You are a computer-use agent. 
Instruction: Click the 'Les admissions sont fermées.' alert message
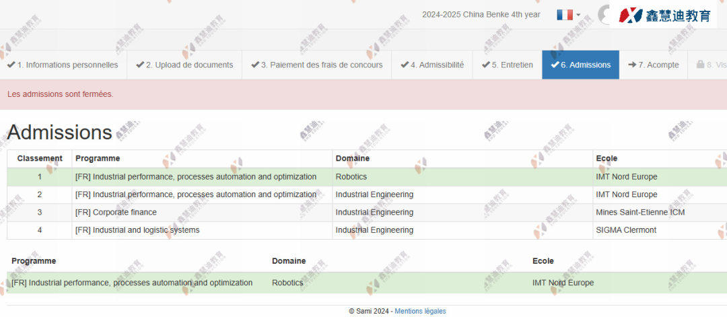(x=61, y=94)
